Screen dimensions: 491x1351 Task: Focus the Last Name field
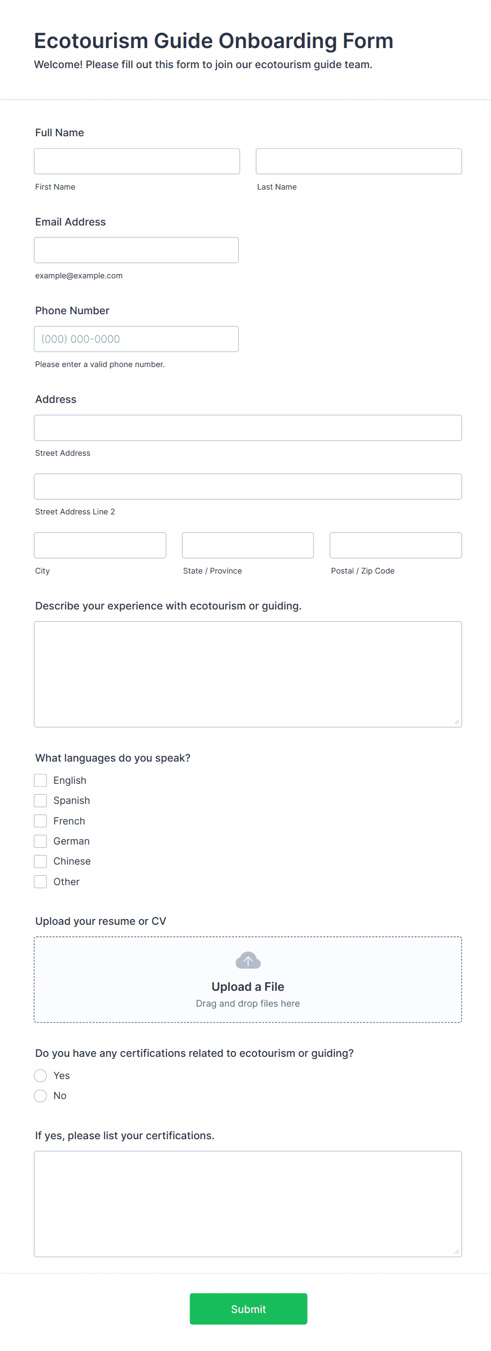(358, 161)
